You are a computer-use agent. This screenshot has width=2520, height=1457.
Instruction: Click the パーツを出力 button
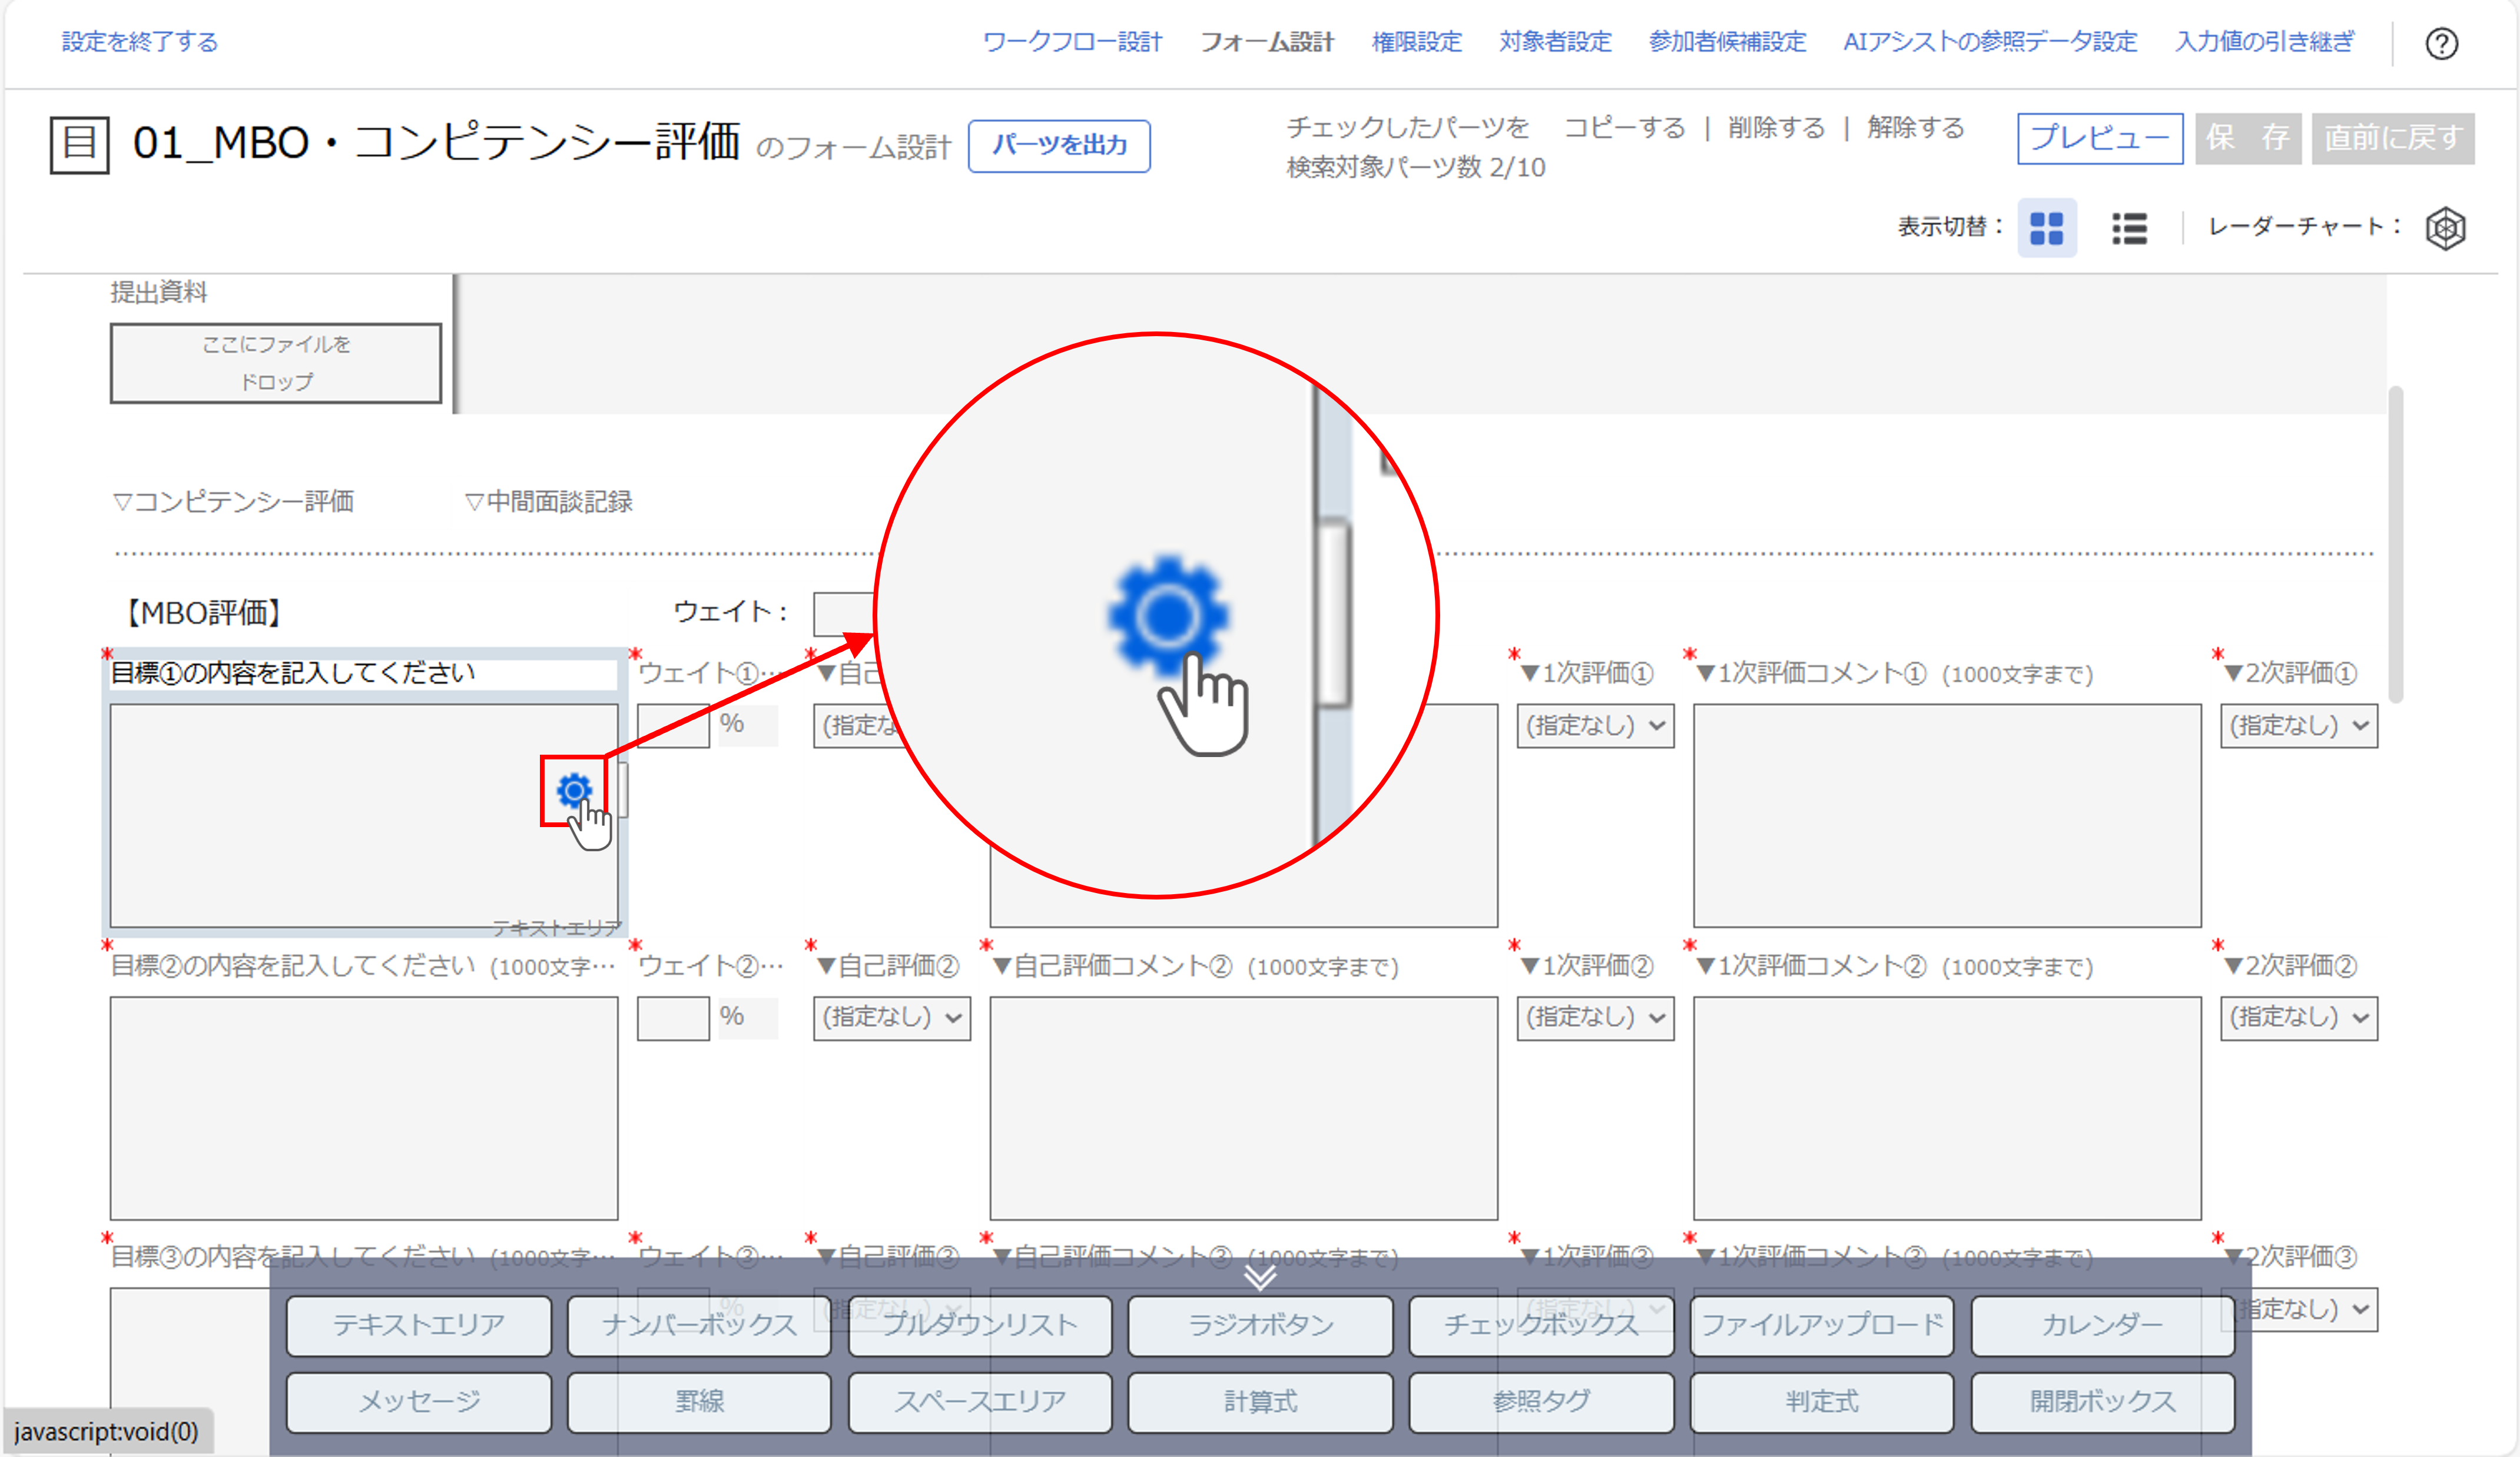pyautogui.click(x=1059, y=145)
